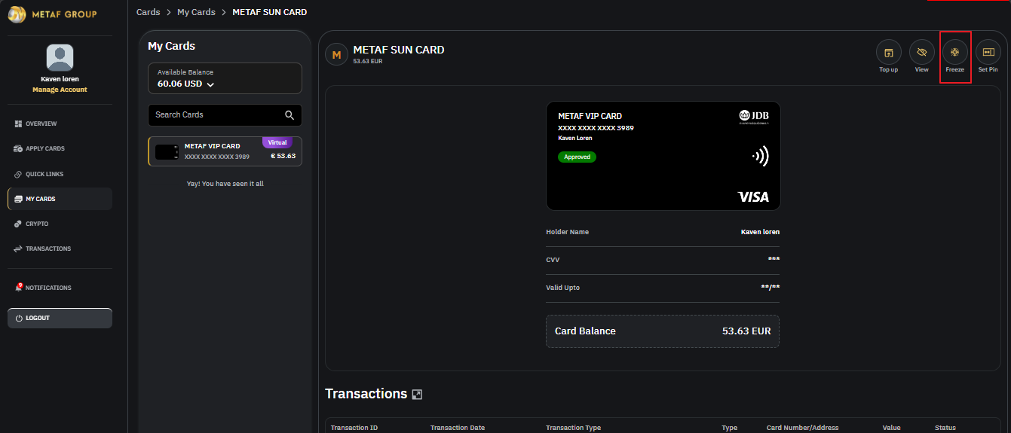1011x433 pixels.
Task: Click the Valid Upto masked value
Action: pos(770,288)
